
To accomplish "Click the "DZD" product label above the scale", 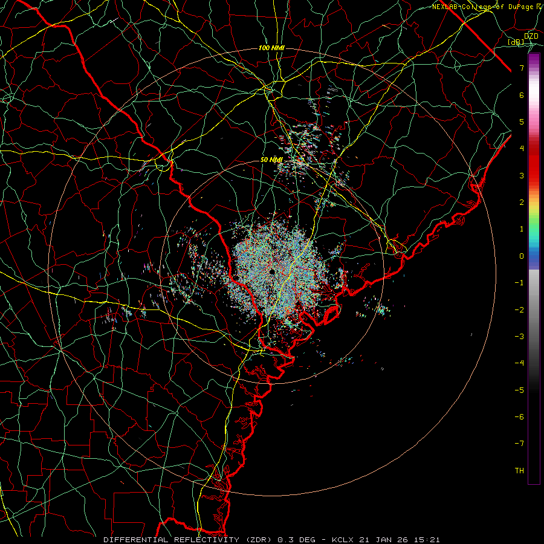I will pos(531,36).
